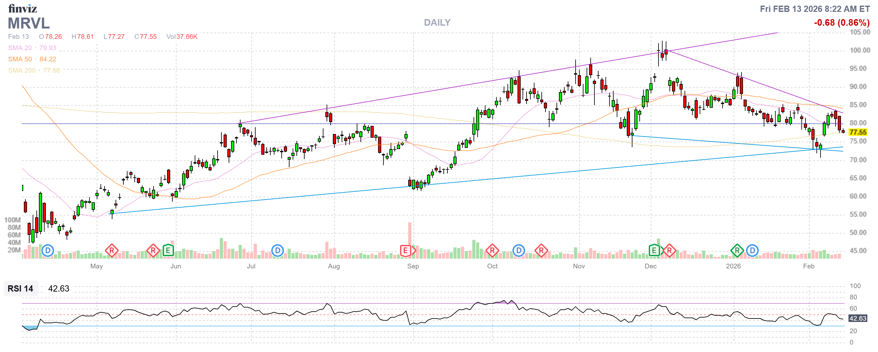
Task: Open the green E earnings marker before June
Action: click(168, 251)
